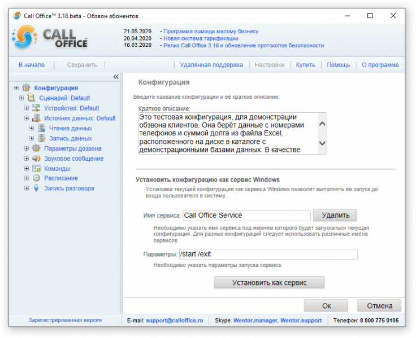Expand the Команды node
This screenshot has height=338, width=416.
click(x=27, y=169)
